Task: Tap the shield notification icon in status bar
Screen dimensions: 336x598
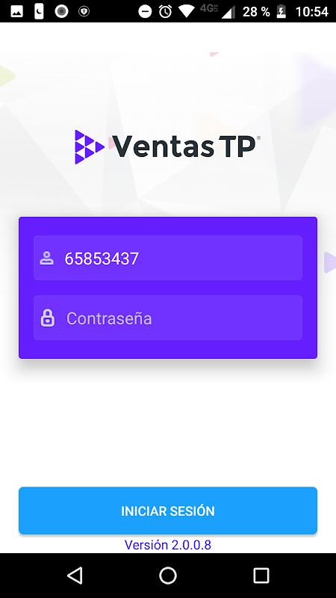Action: [84, 11]
